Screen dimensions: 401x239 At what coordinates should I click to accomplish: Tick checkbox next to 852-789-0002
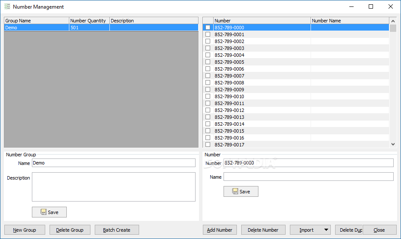[x=208, y=41]
